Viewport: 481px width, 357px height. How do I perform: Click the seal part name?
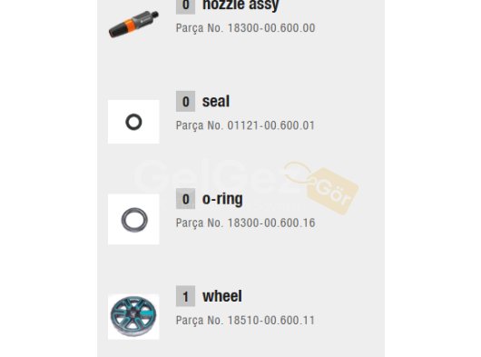point(216,102)
